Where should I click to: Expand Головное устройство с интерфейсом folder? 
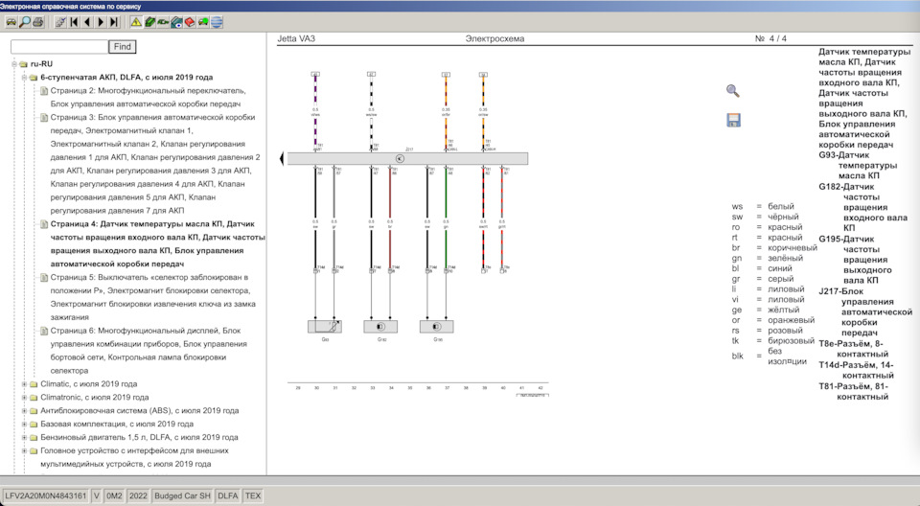24,450
